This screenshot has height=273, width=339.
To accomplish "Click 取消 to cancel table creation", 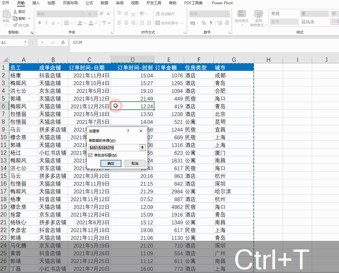I will pos(135,163).
